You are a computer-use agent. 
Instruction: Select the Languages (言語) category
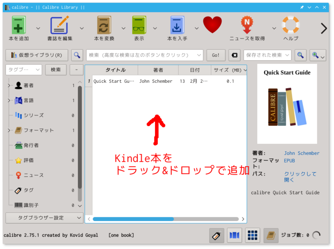[28, 100]
